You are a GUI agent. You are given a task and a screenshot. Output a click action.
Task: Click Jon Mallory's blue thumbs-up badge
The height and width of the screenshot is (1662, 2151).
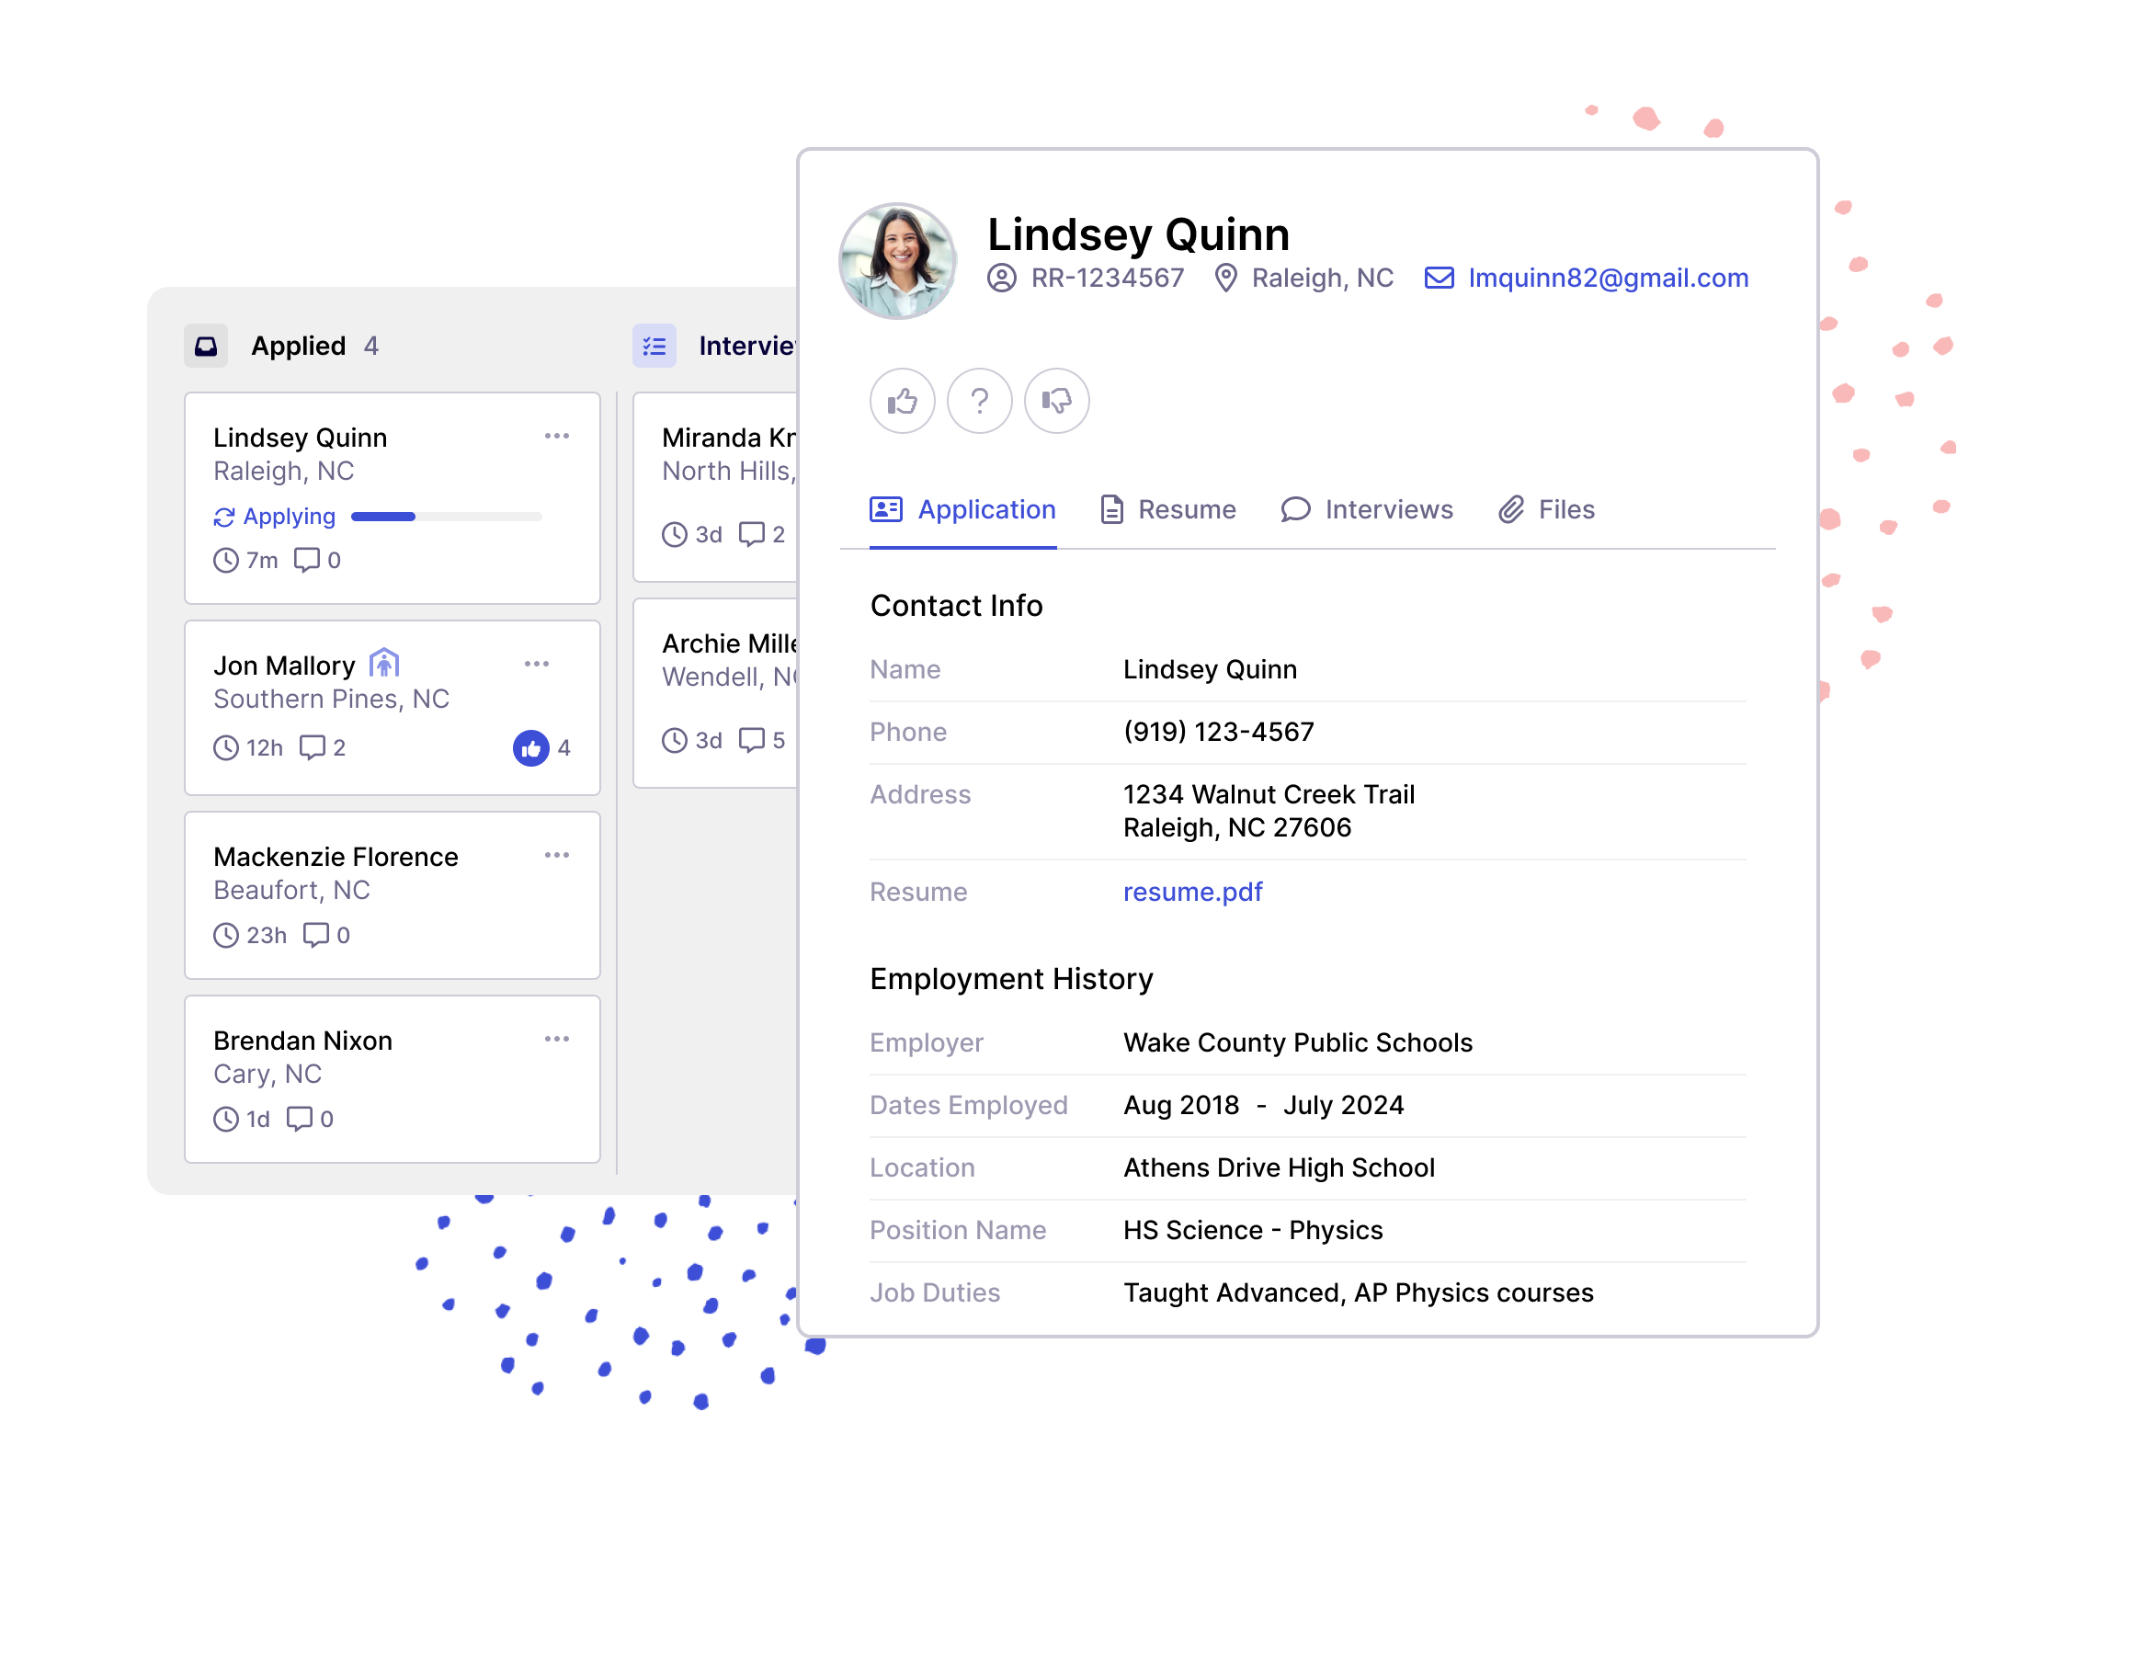click(x=531, y=747)
